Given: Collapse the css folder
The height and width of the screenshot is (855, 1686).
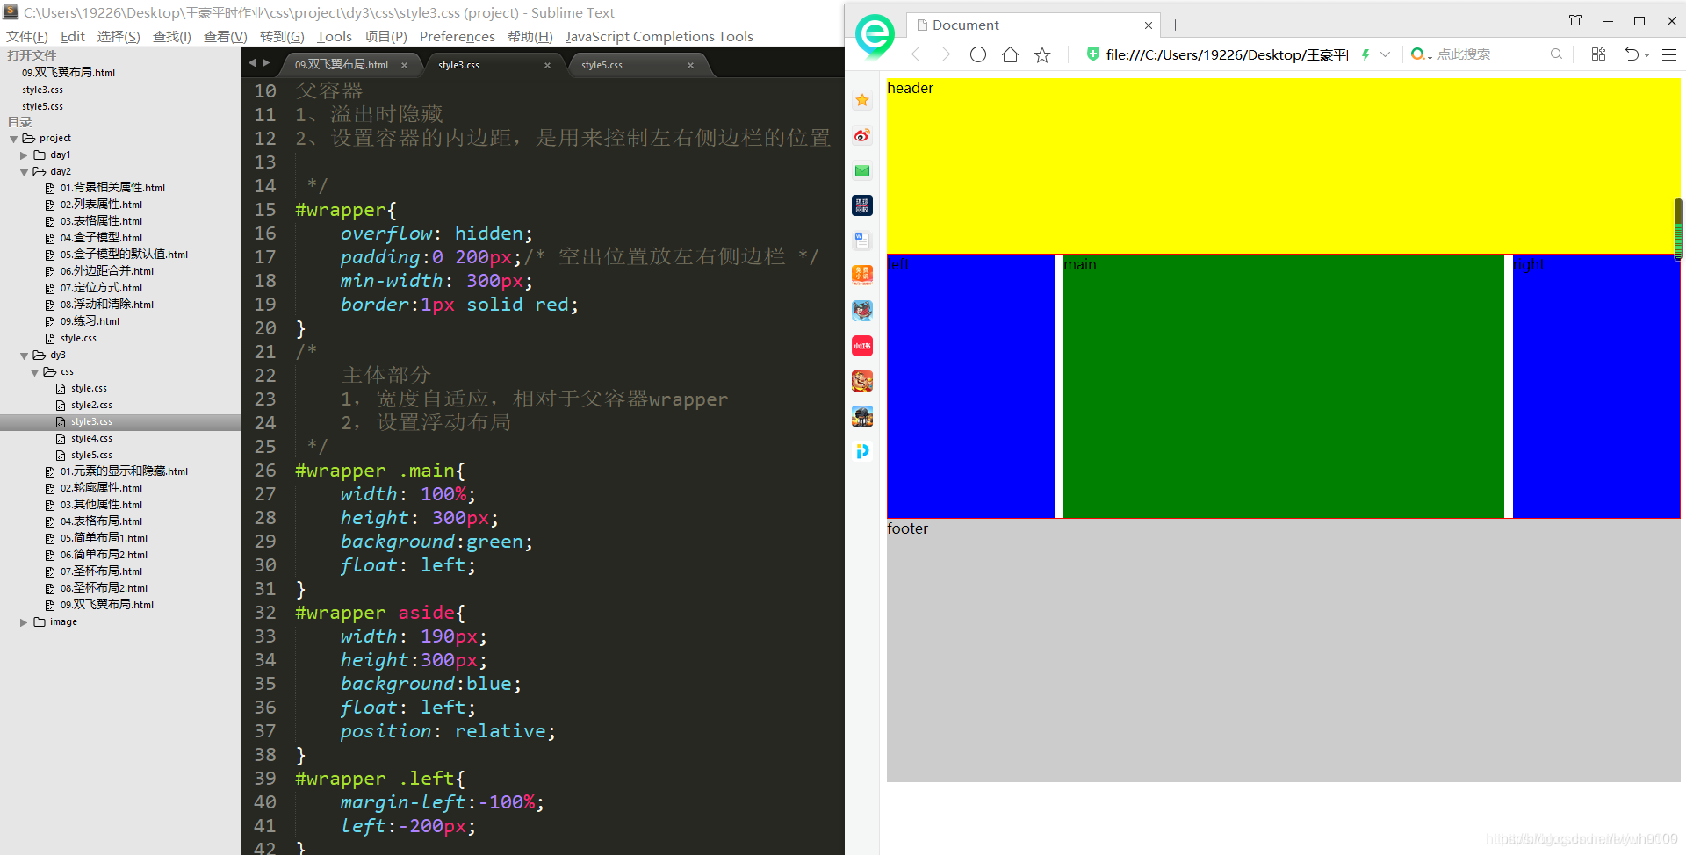Looking at the screenshot, I should coord(34,372).
